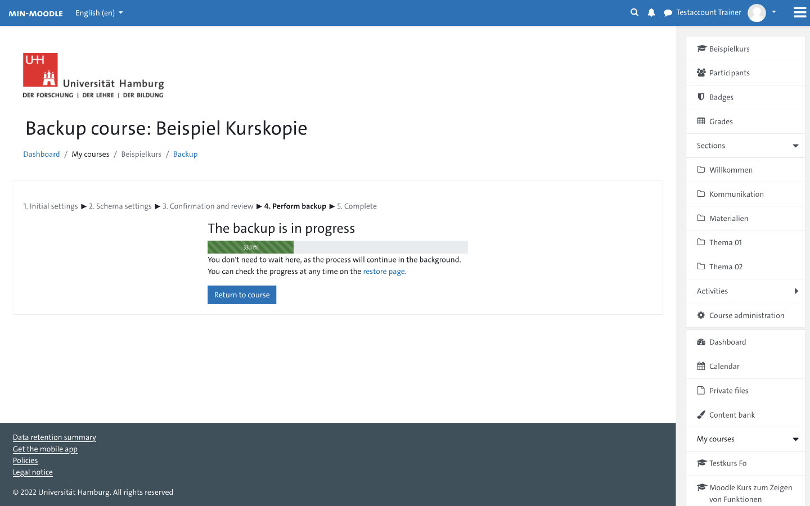Click the Materialien folder icon
Image resolution: width=810 pixels, height=506 pixels.
701,218
